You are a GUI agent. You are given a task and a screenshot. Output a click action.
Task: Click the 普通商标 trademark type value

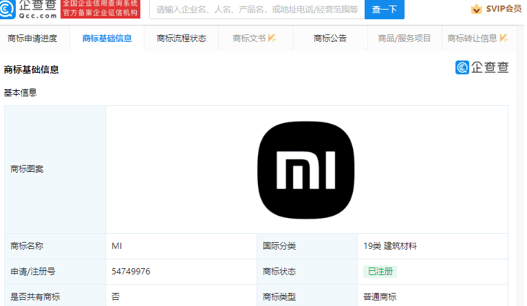pos(380,297)
